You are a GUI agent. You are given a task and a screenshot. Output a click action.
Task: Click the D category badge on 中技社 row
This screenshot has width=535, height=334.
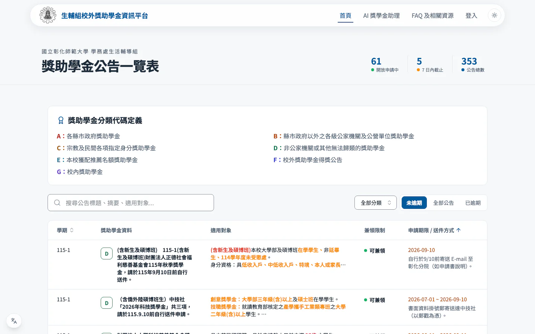pyautogui.click(x=107, y=303)
